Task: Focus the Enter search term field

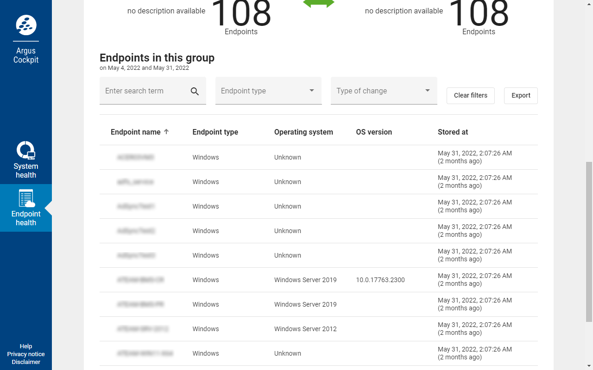Action: (x=145, y=91)
